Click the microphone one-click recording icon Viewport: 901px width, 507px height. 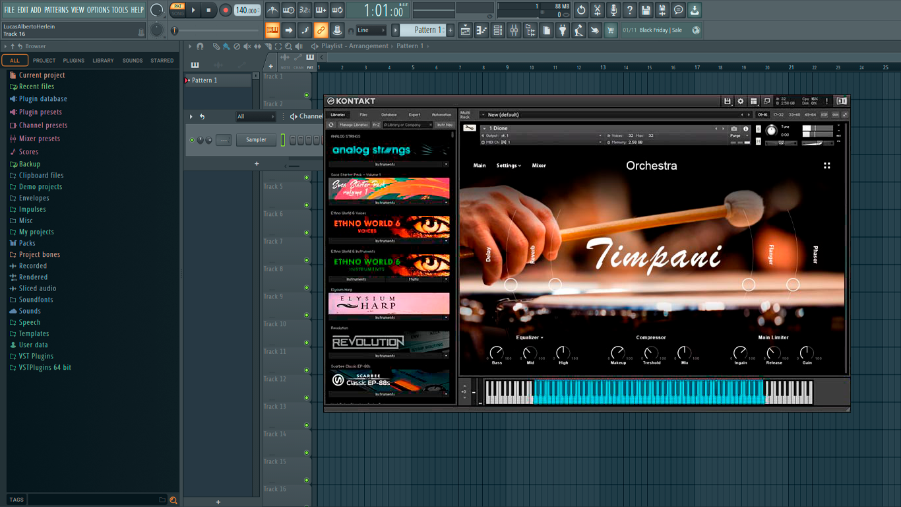pos(613,10)
